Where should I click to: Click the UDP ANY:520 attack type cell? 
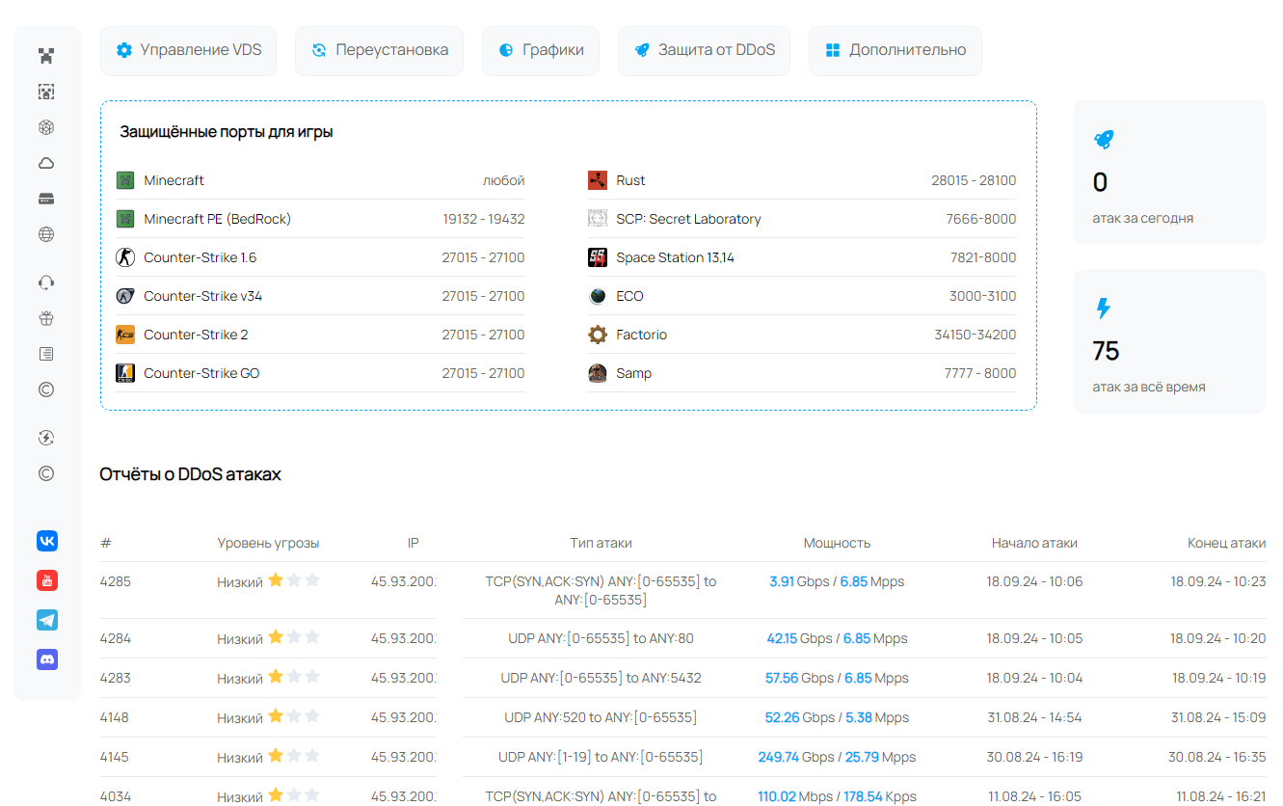[x=601, y=717]
